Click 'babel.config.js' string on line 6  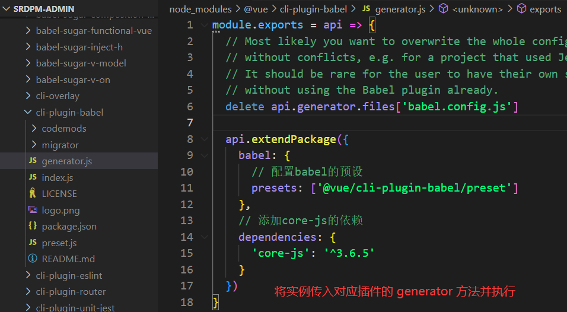click(457, 107)
